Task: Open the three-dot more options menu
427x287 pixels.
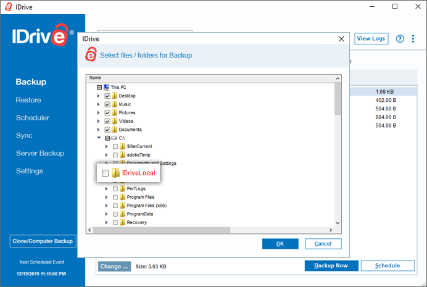Action: [x=413, y=39]
